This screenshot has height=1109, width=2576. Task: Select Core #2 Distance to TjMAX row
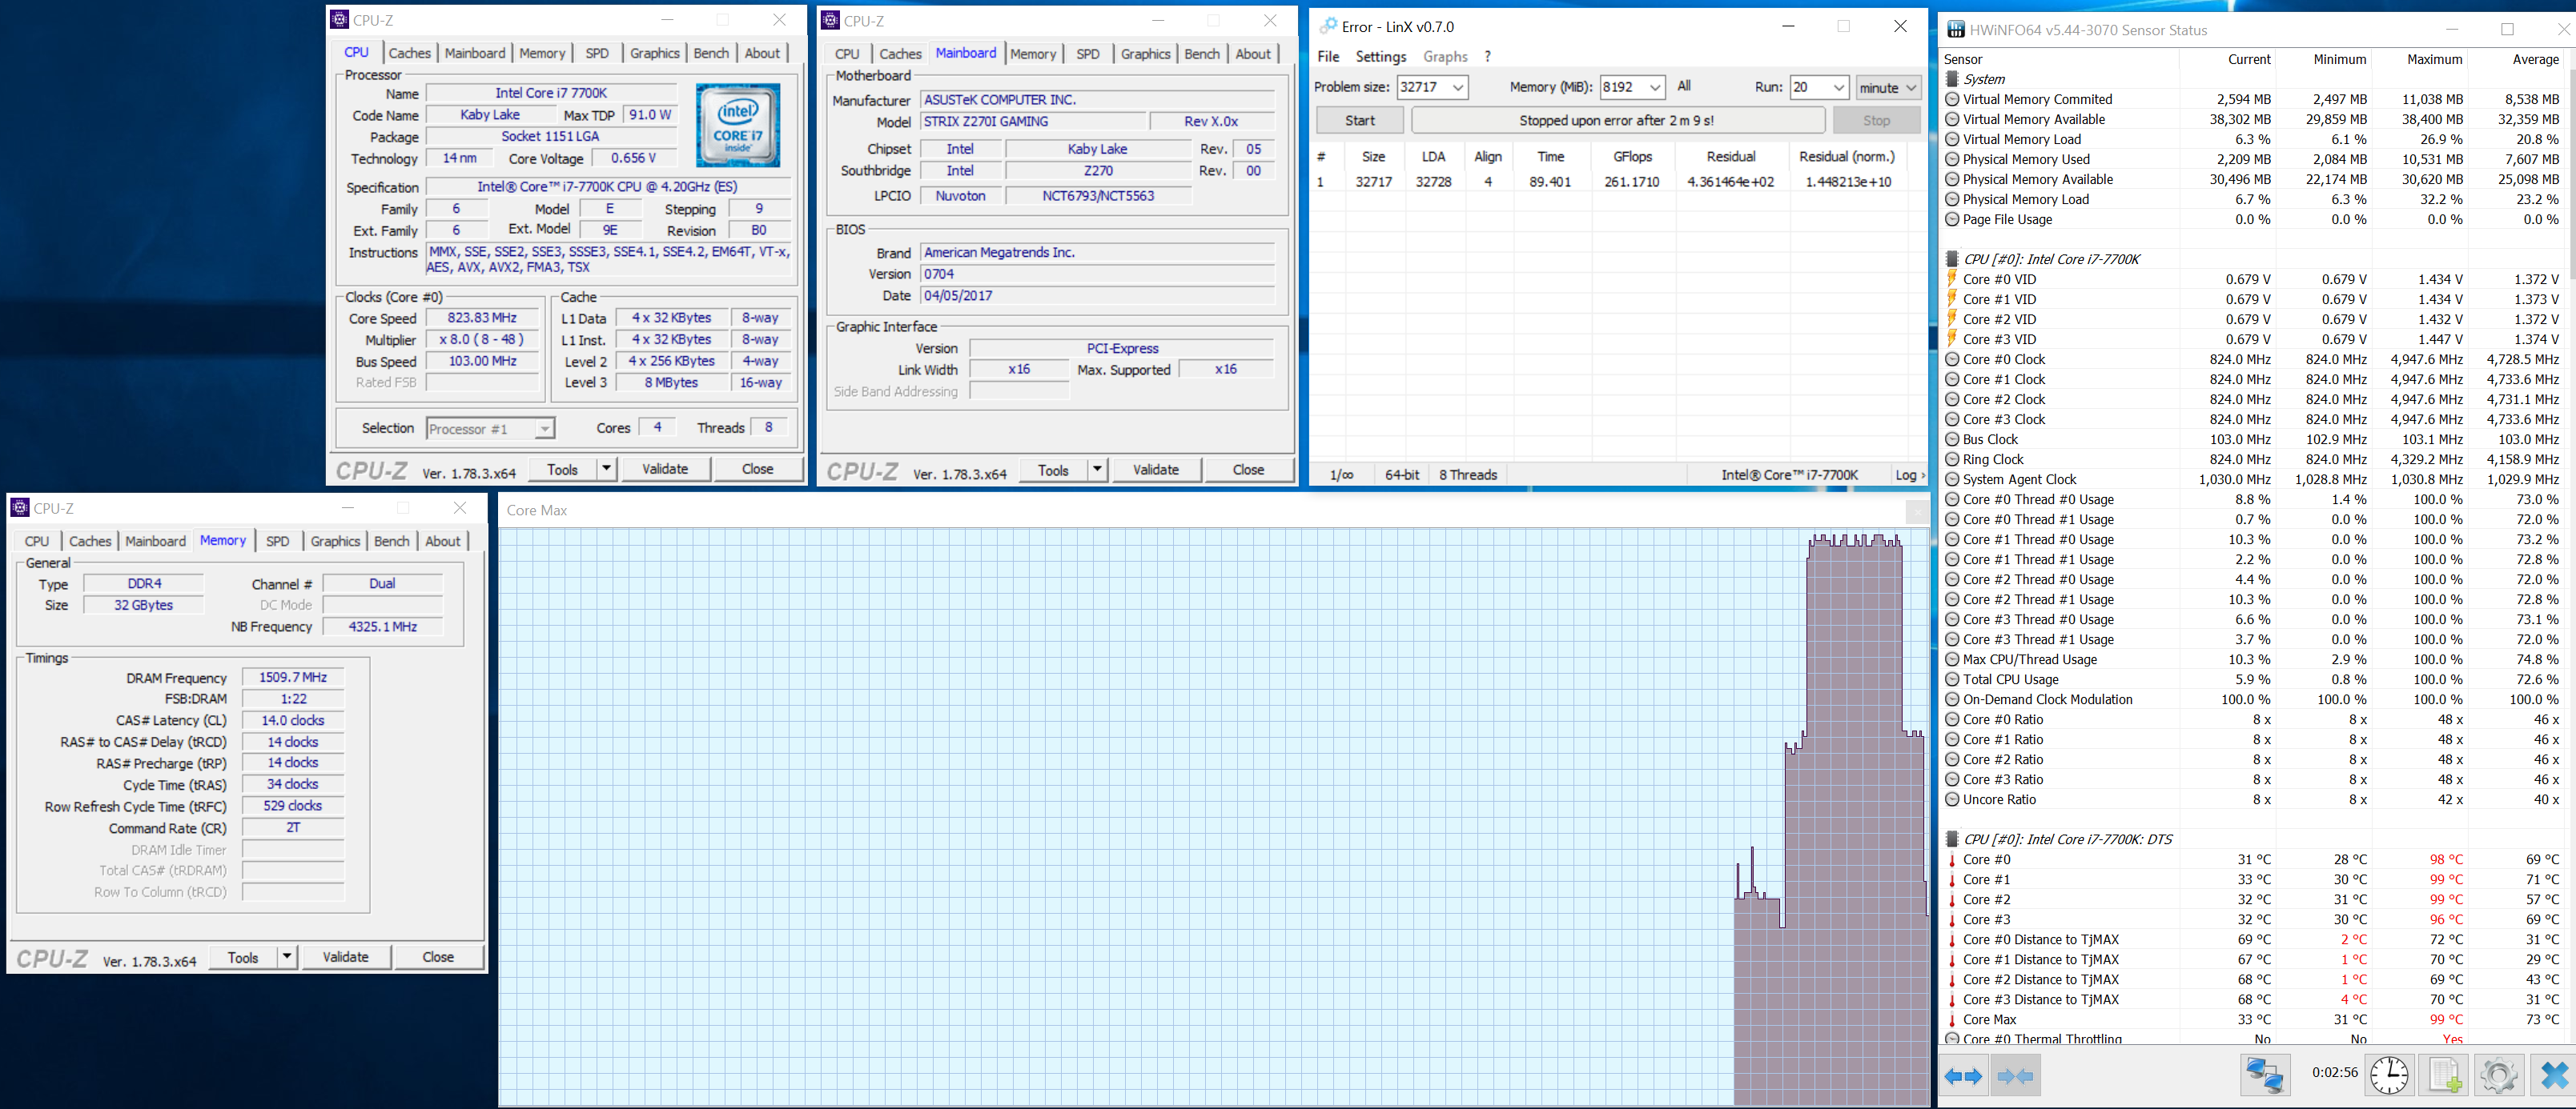(x=2255, y=979)
